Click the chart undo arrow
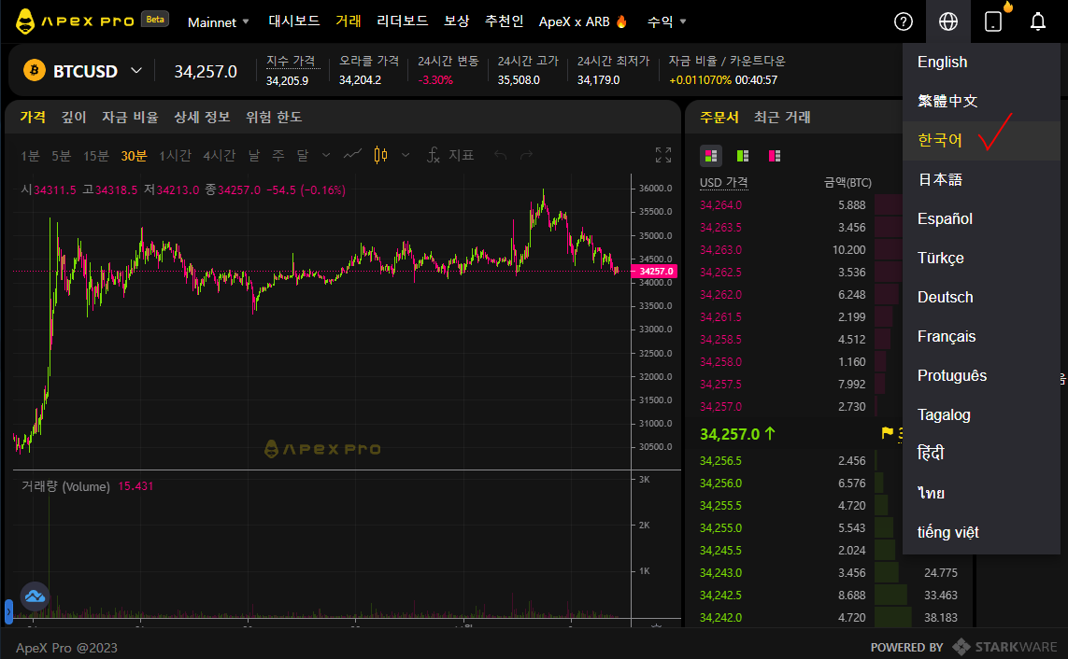 point(500,156)
